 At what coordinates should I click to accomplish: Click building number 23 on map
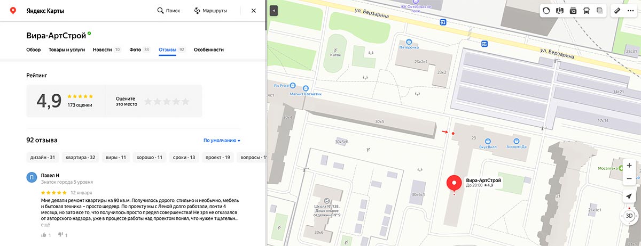(473, 138)
